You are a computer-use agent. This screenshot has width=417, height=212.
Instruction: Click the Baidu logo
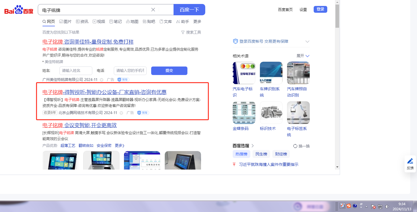[x=19, y=10]
